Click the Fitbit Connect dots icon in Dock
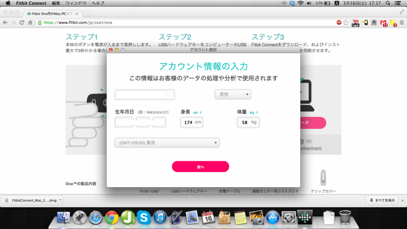 (305, 217)
